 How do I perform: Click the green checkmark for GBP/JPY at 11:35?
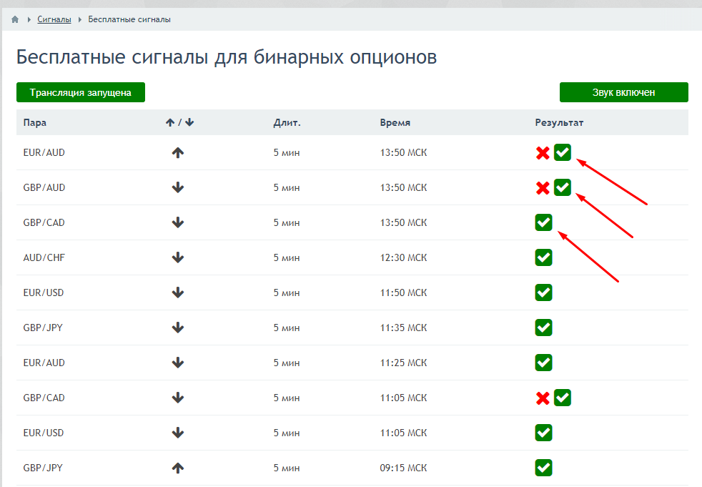click(543, 328)
